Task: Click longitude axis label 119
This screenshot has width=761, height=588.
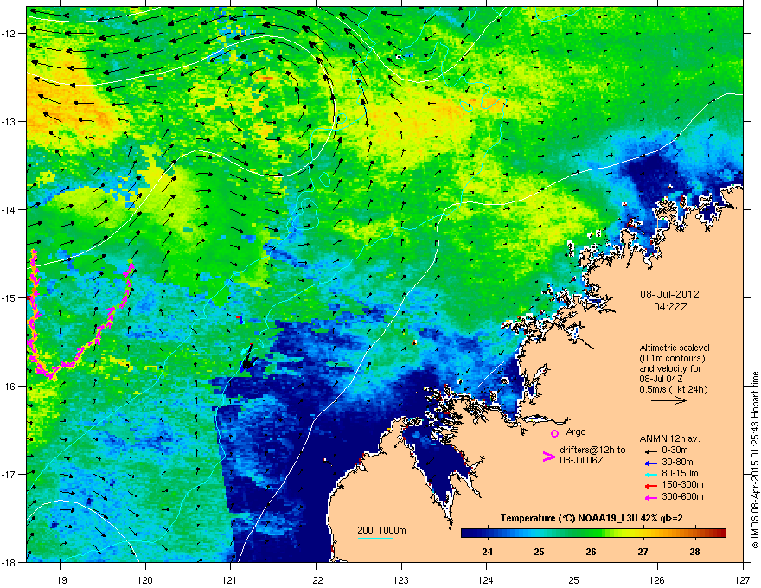Action: point(60,579)
